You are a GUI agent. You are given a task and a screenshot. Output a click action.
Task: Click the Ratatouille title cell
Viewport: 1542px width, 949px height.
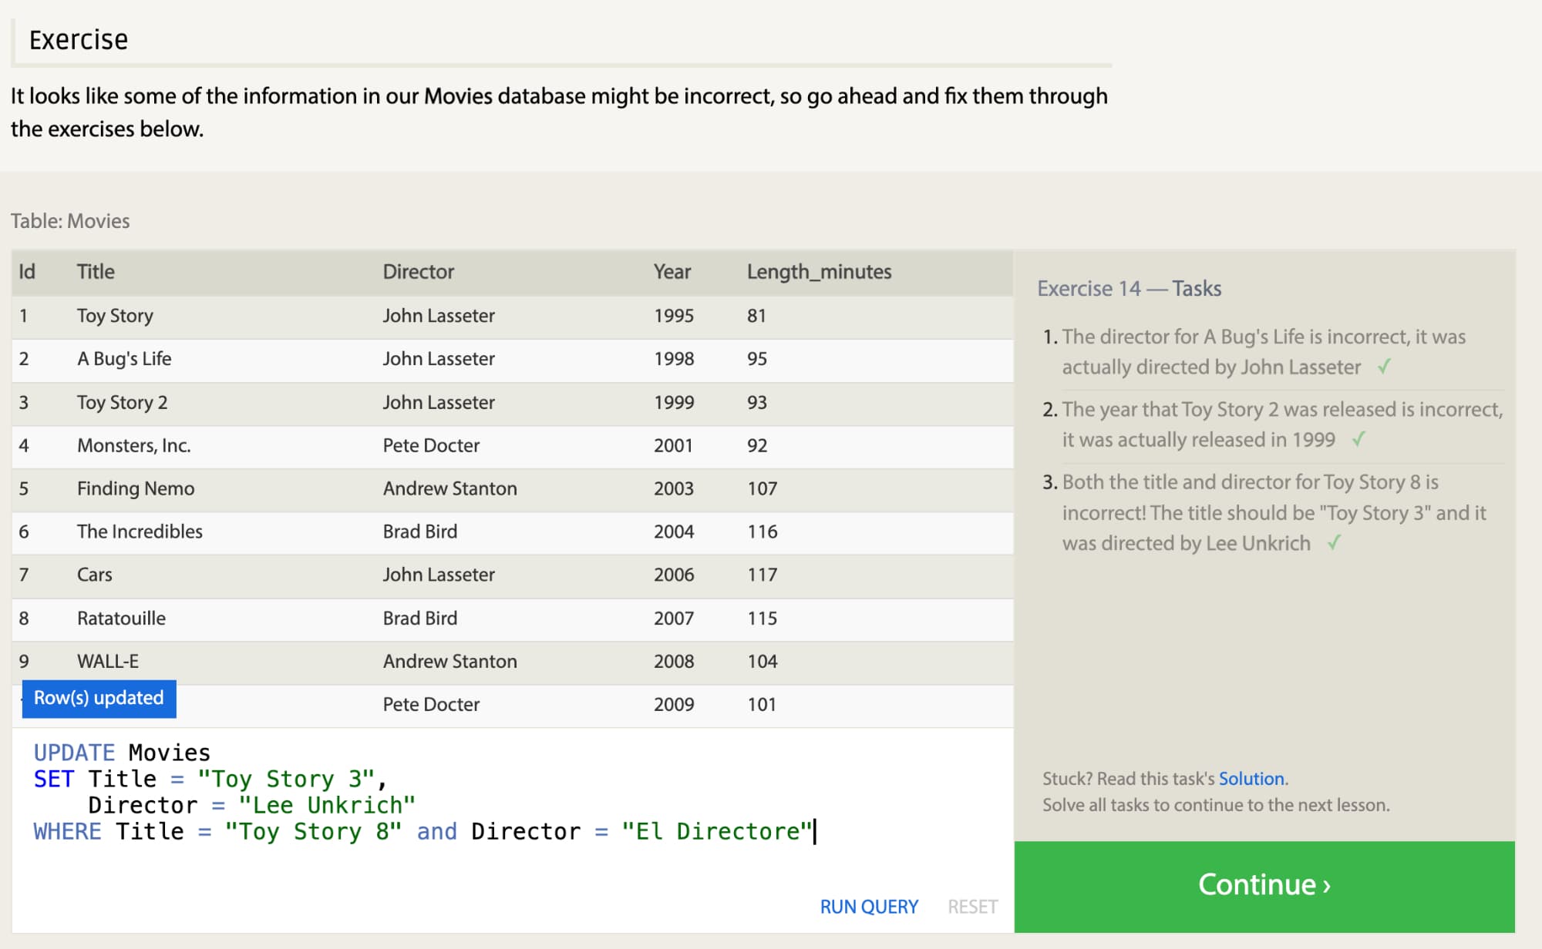pyautogui.click(x=121, y=618)
